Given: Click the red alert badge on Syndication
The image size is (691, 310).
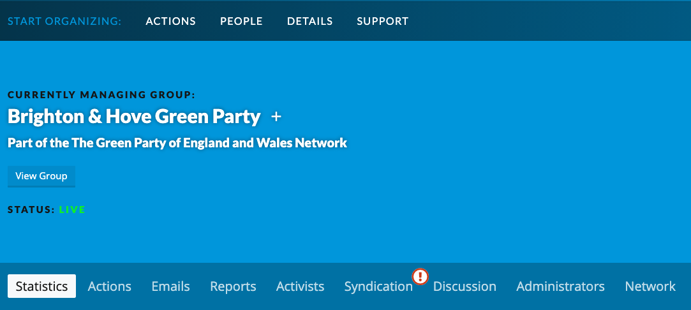Looking at the screenshot, I should pyautogui.click(x=420, y=277).
